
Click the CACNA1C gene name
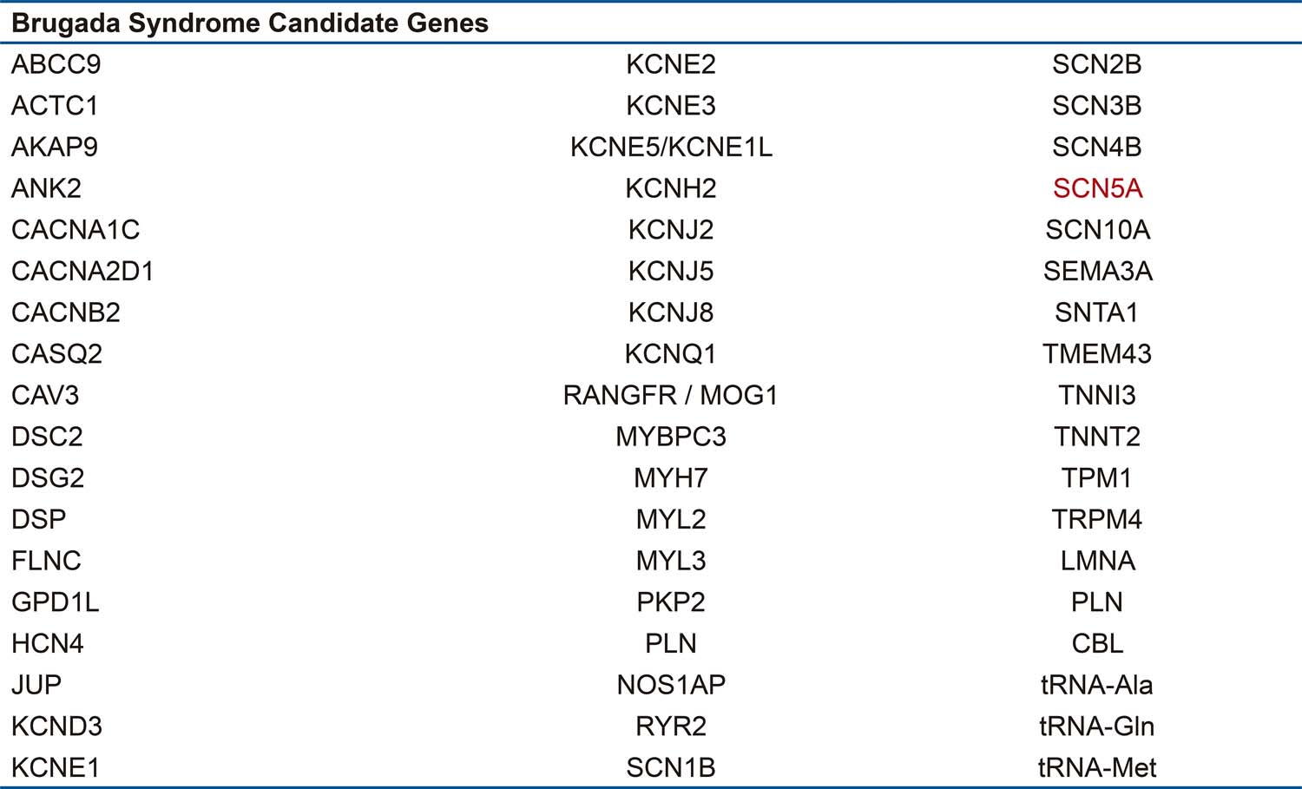pos(76,230)
